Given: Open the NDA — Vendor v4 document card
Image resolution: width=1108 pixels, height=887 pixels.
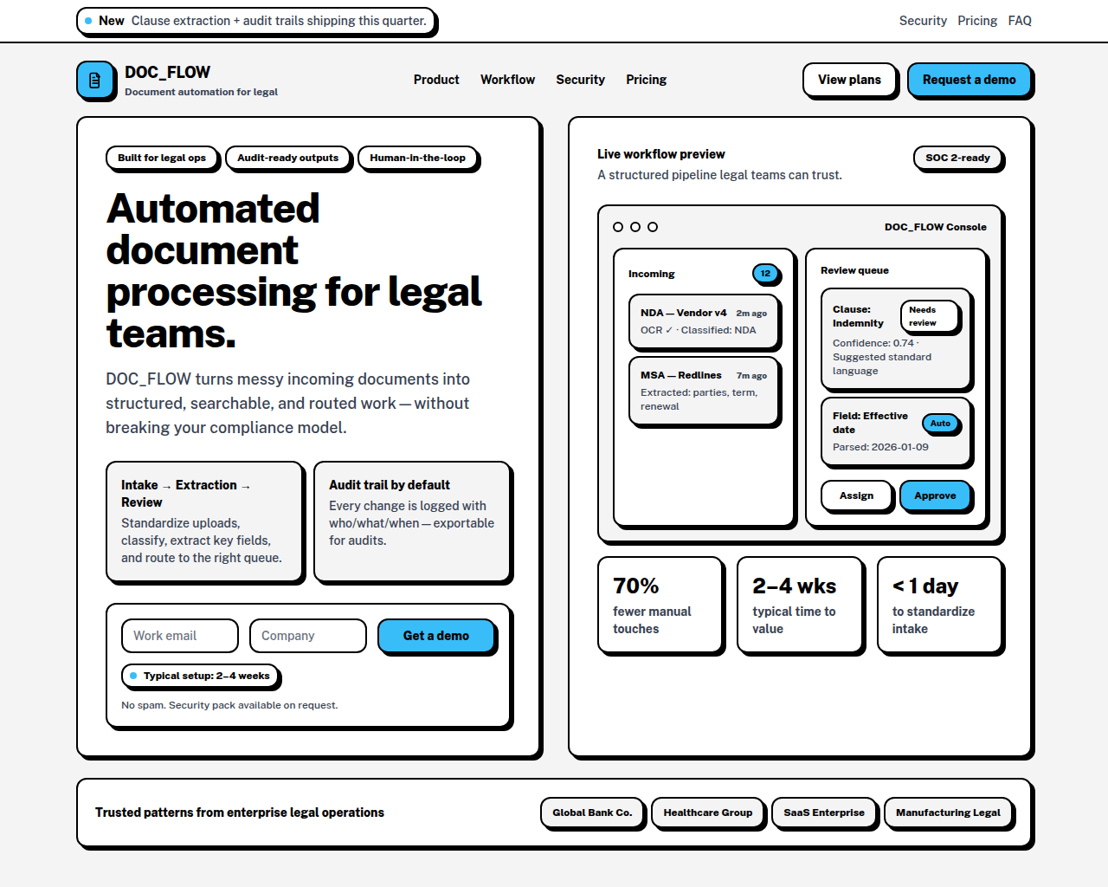Looking at the screenshot, I should [x=704, y=321].
